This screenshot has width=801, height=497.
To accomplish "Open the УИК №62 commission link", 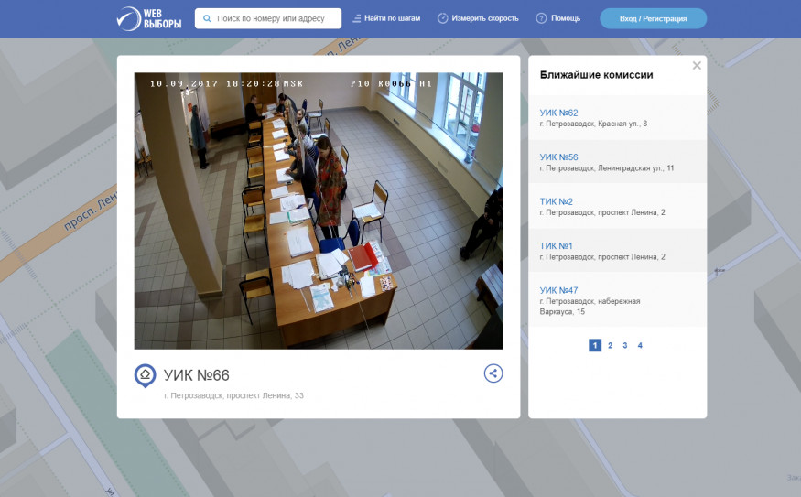I will [558, 113].
